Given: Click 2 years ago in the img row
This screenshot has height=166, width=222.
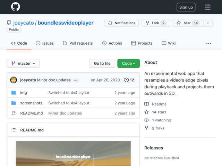Looking at the screenshot, I should pyautogui.click(x=125, y=93).
